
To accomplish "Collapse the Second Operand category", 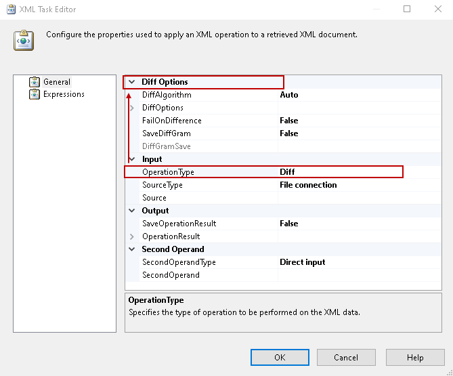I will click(132, 249).
